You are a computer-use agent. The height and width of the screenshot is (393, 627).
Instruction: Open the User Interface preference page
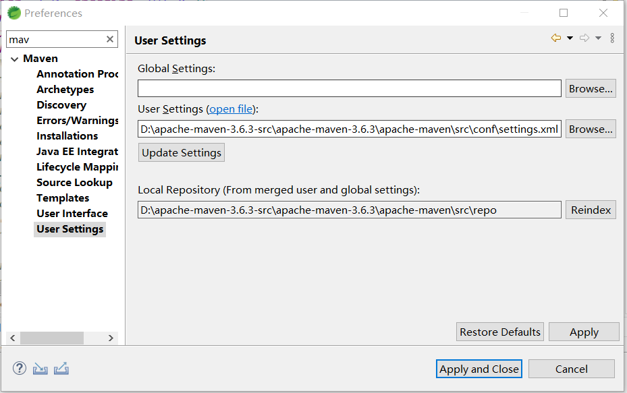[72, 214]
